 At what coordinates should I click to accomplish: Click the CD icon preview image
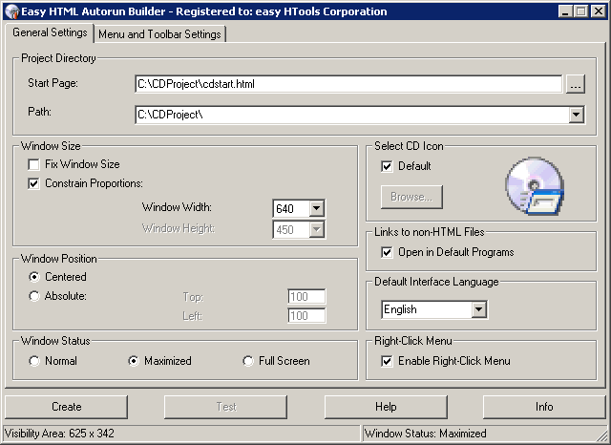click(x=535, y=186)
